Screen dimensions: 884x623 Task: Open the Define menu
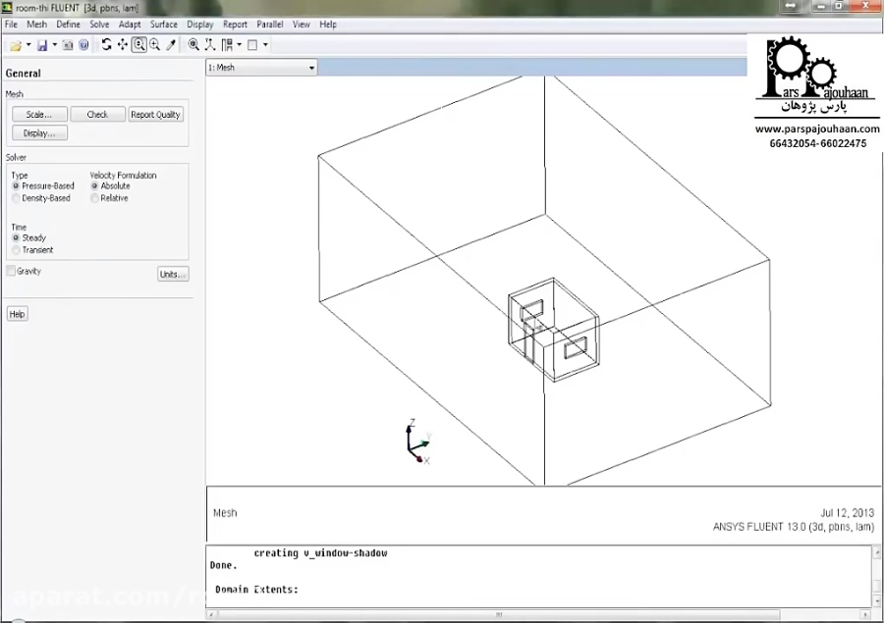(x=68, y=25)
